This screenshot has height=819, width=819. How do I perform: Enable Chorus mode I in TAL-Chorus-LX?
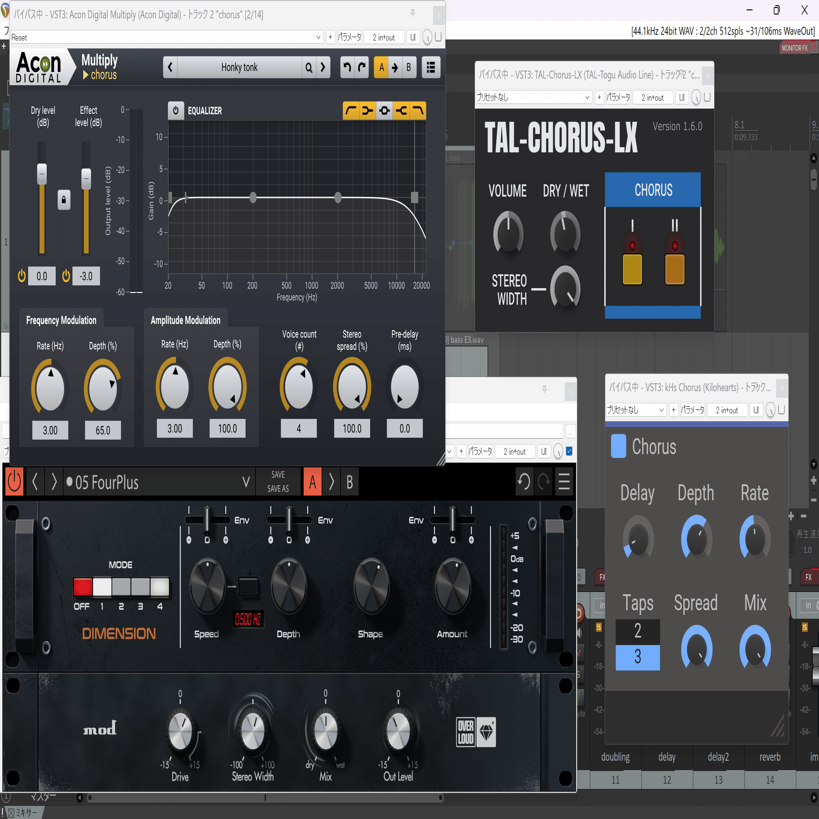click(632, 269)
